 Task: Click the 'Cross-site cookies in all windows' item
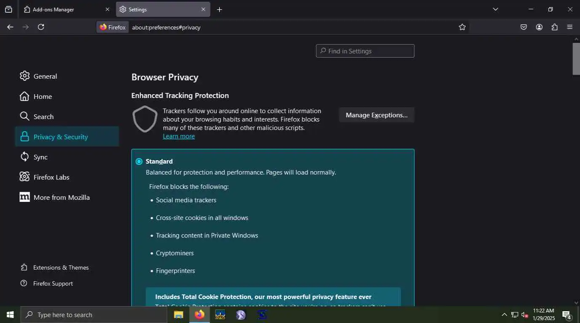pyautogui.click(x=202, y=218)
